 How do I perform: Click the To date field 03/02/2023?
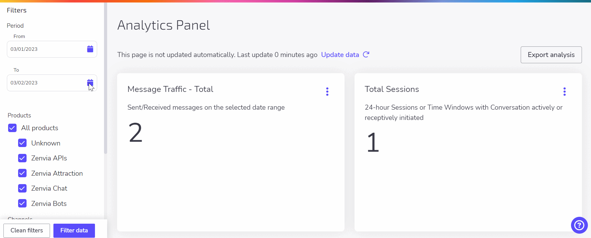[52, 83]
